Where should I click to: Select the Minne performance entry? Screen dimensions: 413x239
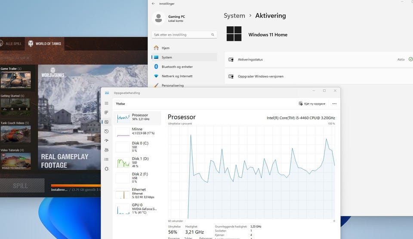137,132
